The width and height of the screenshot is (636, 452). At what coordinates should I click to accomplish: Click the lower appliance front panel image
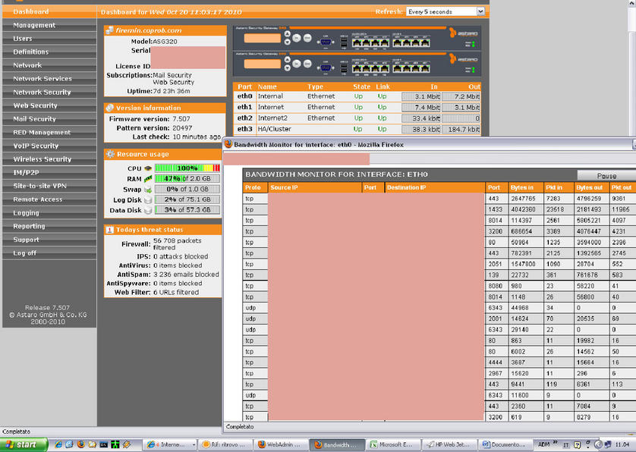(x=357, y=64)
